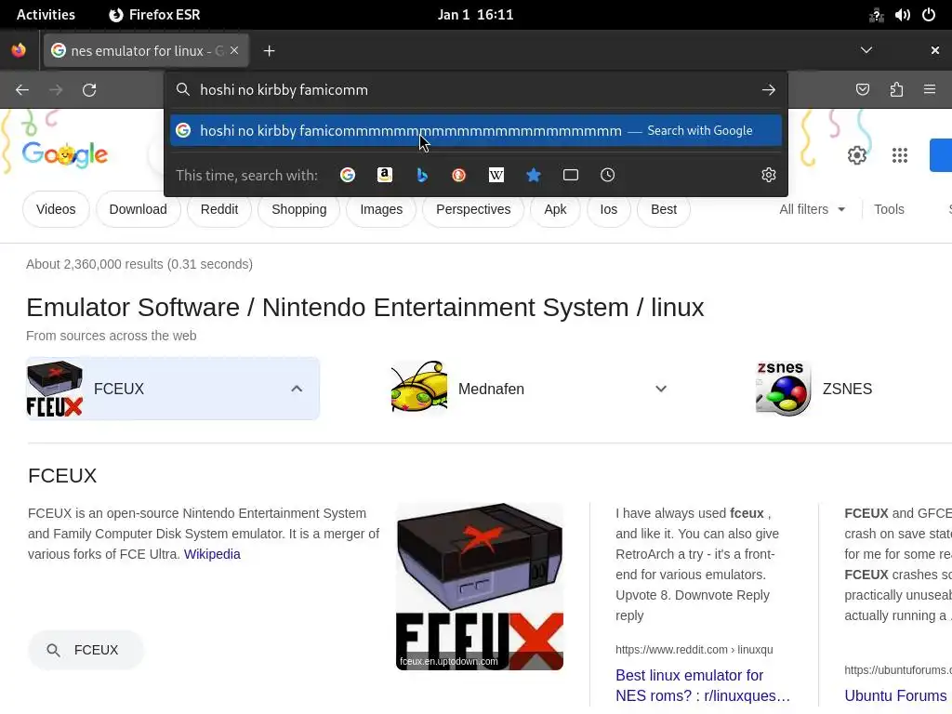The height and width of the screenshot is (714, 952).
Task: Open the Firefox hamburger menu
Action: tap(930, 90)
